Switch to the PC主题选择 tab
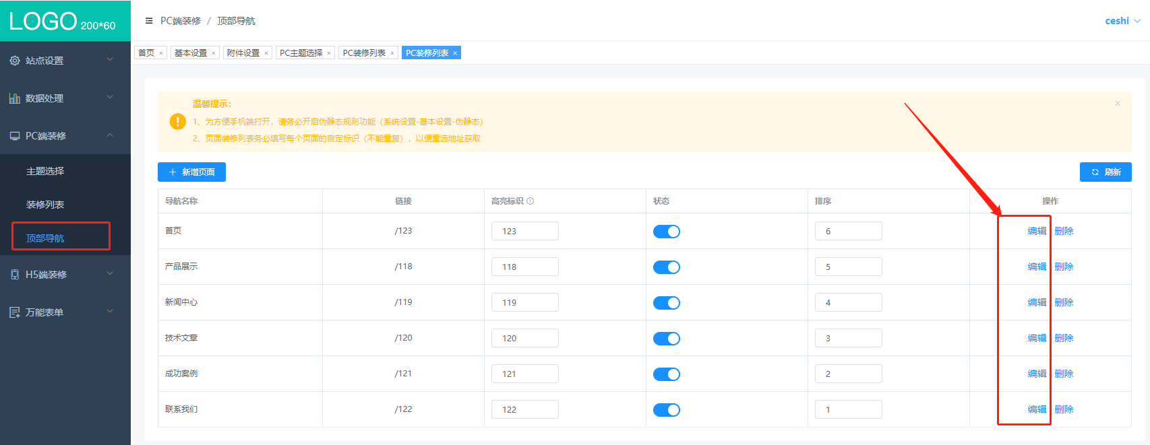This screenshot has width=1150, height=445. pyautogui.click(x=301, y=53)
